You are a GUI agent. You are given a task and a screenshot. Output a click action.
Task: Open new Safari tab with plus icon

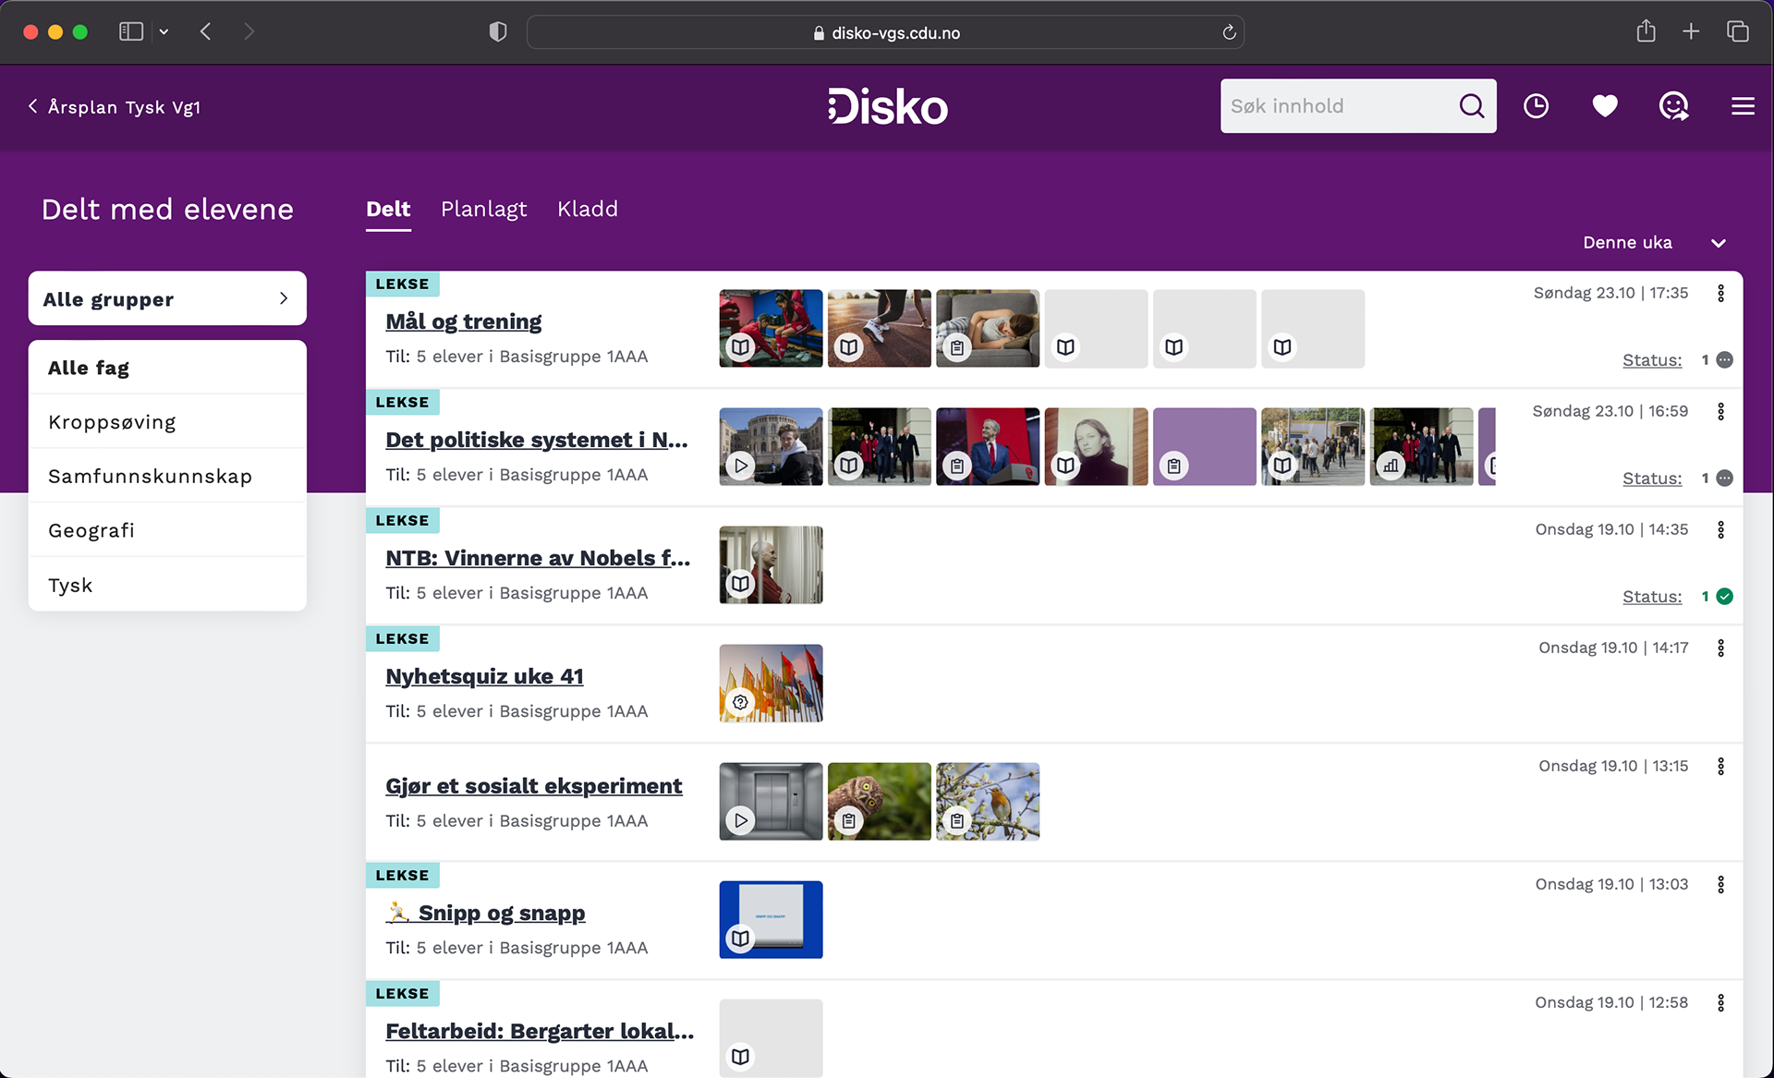[x=1691, y=31]
